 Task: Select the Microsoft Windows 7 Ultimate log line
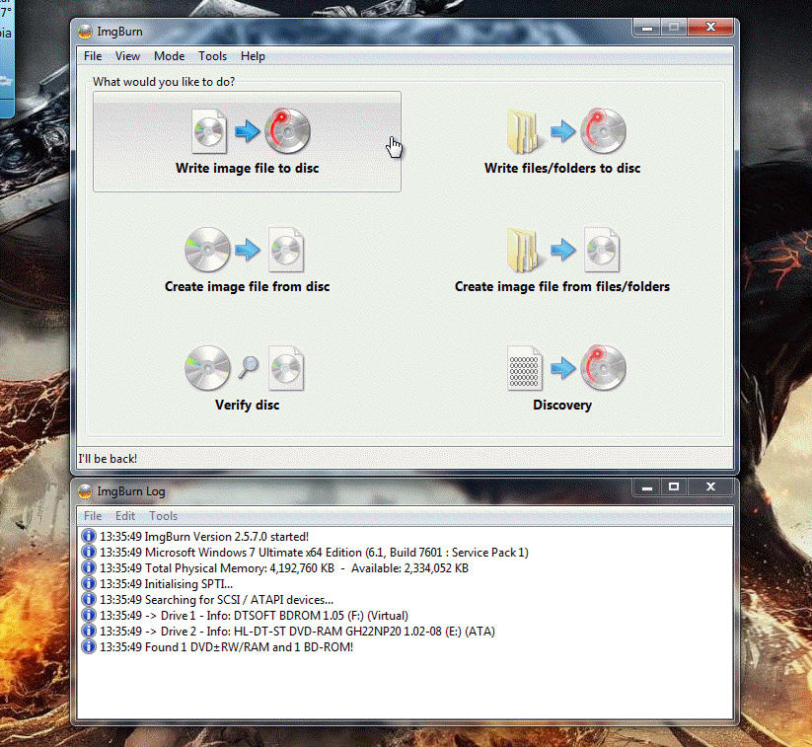[314, 553]
